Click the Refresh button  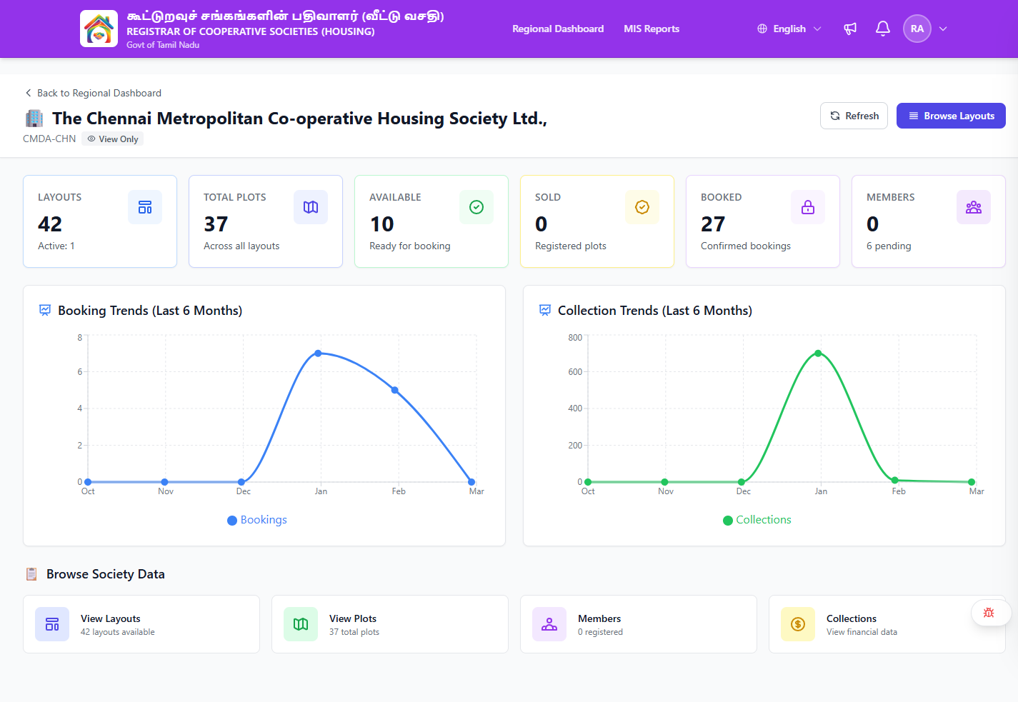click(854, 116)
